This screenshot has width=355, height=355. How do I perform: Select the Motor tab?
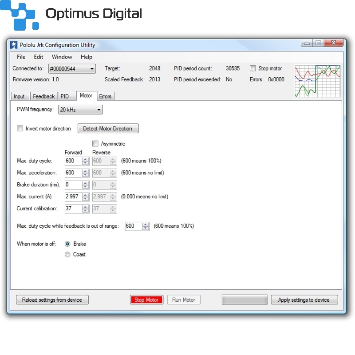tap(87, 95)
